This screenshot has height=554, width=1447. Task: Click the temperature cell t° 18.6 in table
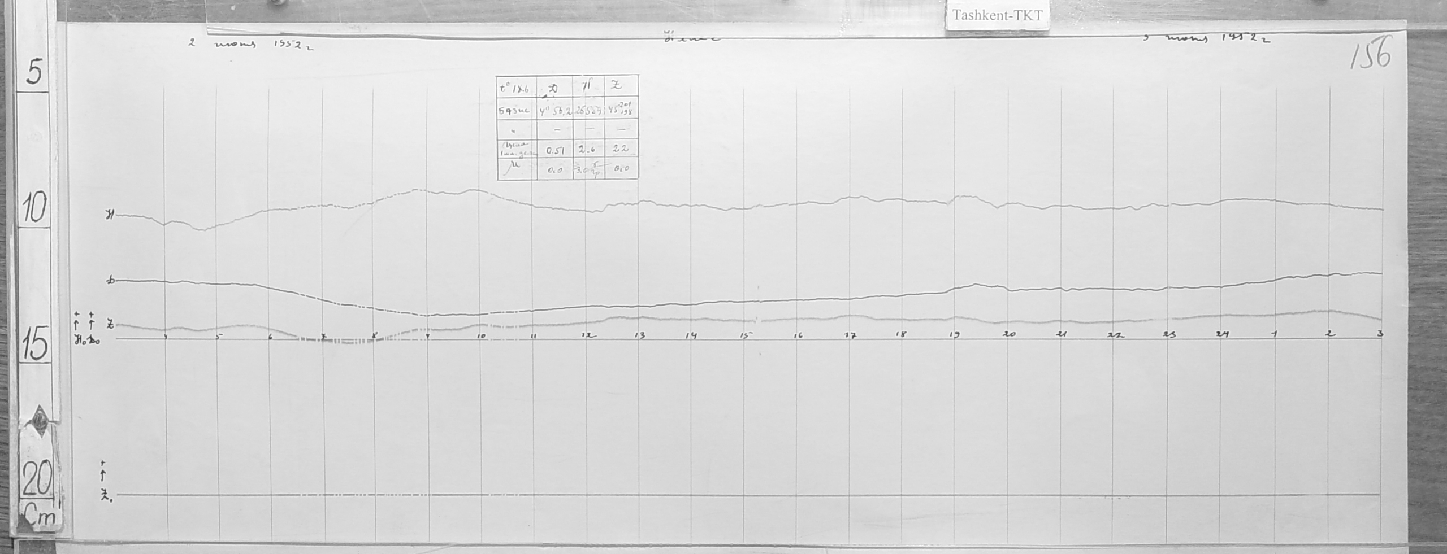516,88
